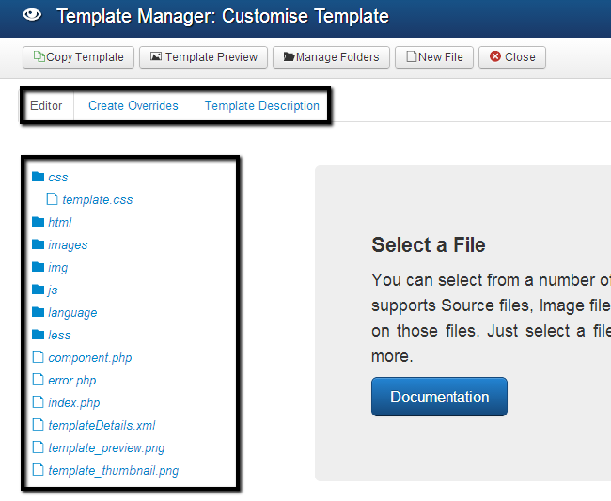Click the file icon beside error.php
The image size is (611, 501).
(38, 380)
